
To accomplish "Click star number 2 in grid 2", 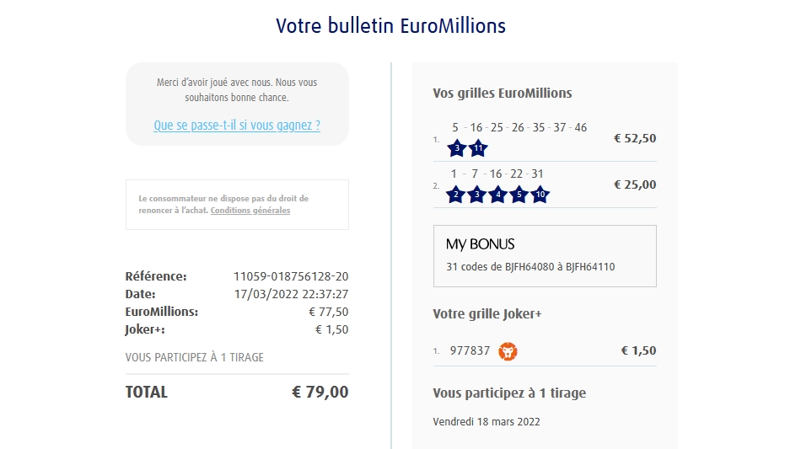I will click(x=455, y=195).
